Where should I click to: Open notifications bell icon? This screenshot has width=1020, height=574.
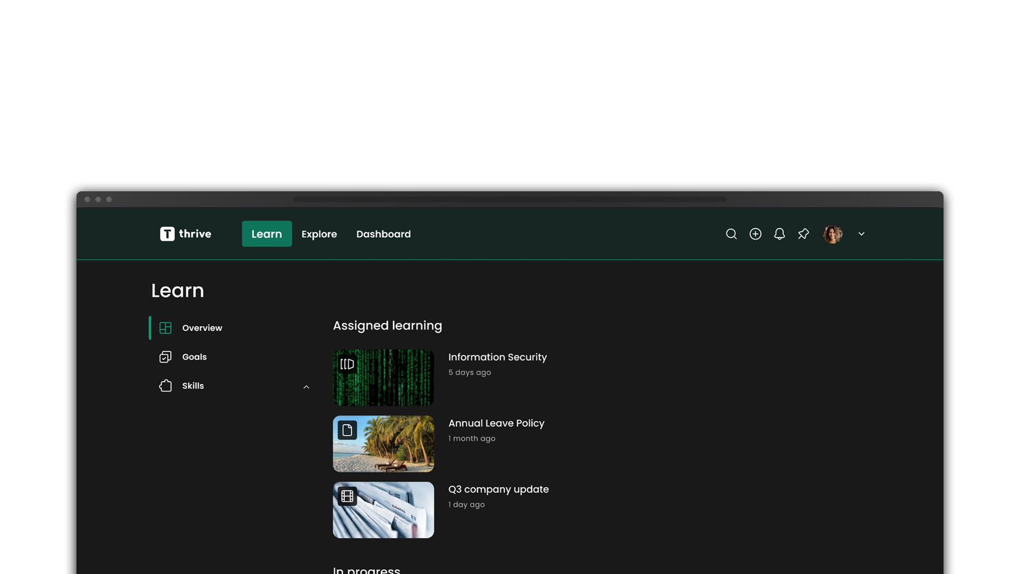779,234
